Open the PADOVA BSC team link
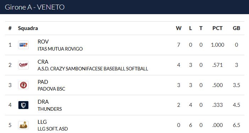The width and height of the screenshot is (249, 133). click(x=51, y=89)
